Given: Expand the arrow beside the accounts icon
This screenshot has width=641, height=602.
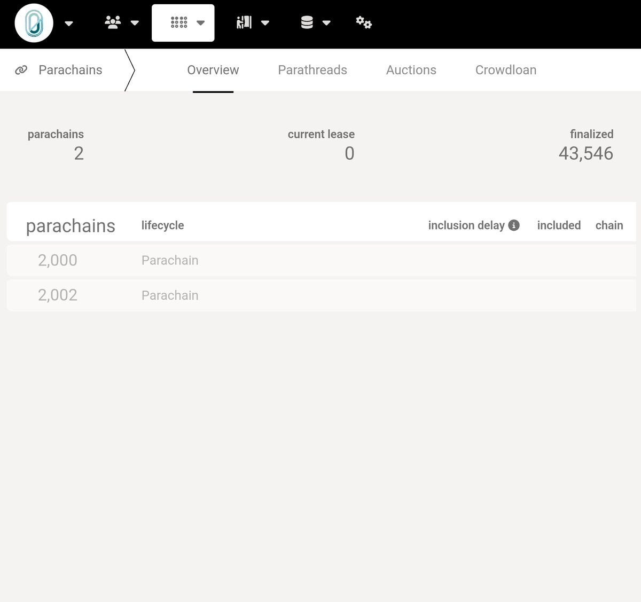Looking at the screenshot, I should (x=135, y=23).
